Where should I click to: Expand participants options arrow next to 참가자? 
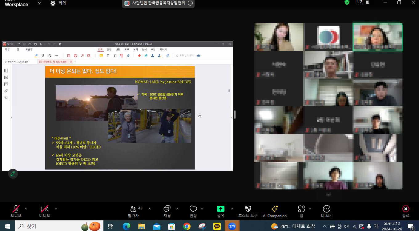point(150,209)
